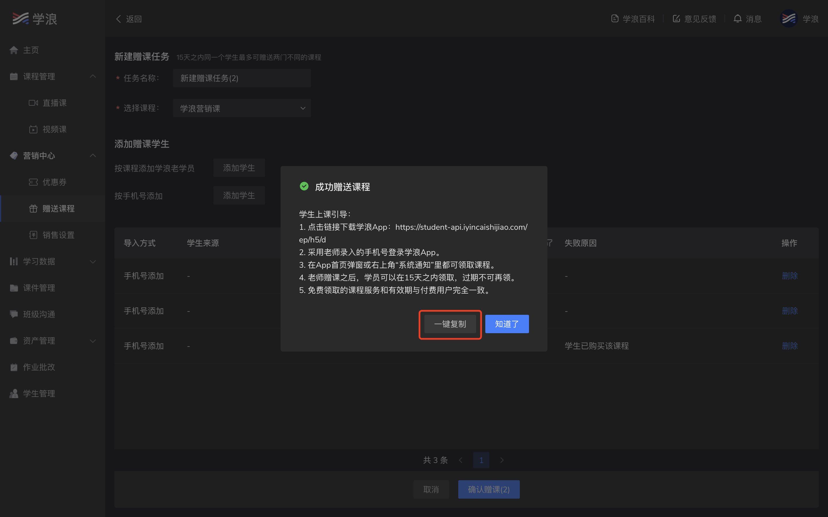Dismiss the dialog with 知道了
Image resolution: width=828 pixels, height=517 pixels.
tap(507, 324)
